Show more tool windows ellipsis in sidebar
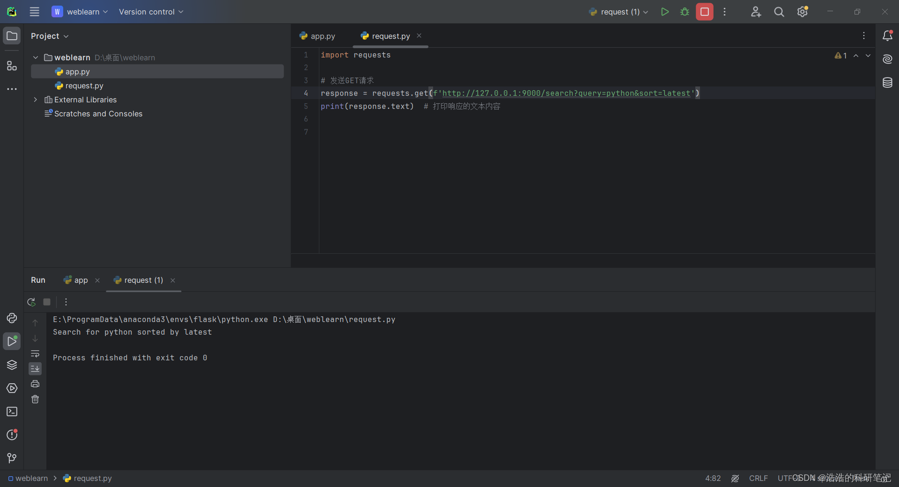The width and height of the screenshot is (899, 487). (12, 89)
